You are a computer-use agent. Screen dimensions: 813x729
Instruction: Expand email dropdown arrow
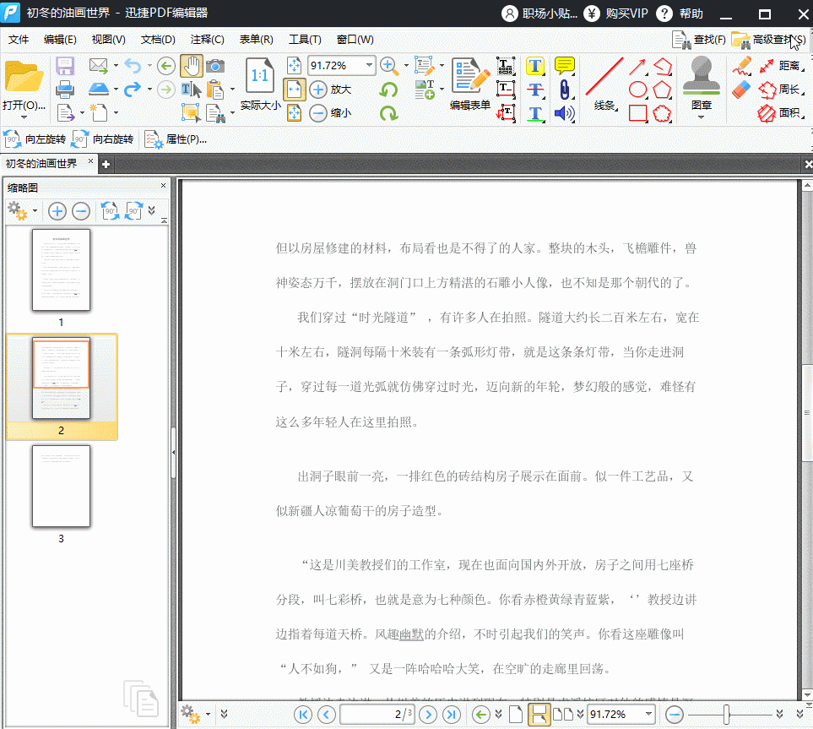(x=116, y=66)
